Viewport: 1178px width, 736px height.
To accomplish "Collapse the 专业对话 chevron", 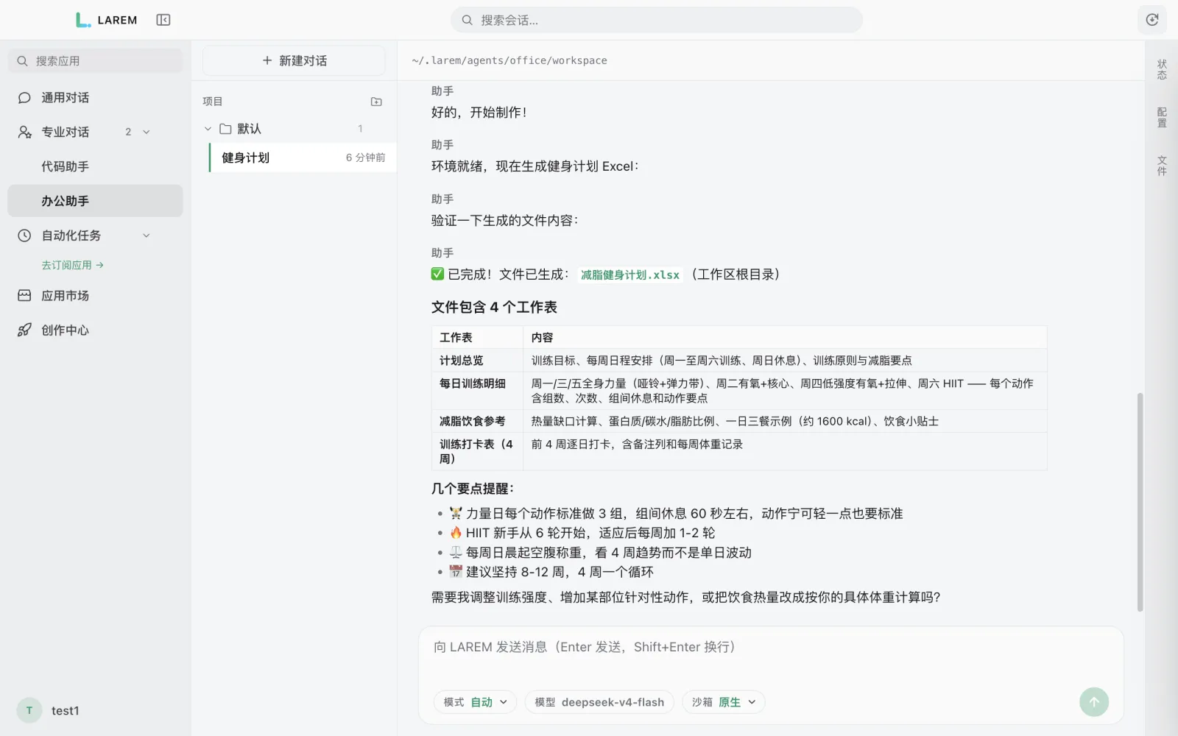I will coord(147,132).
